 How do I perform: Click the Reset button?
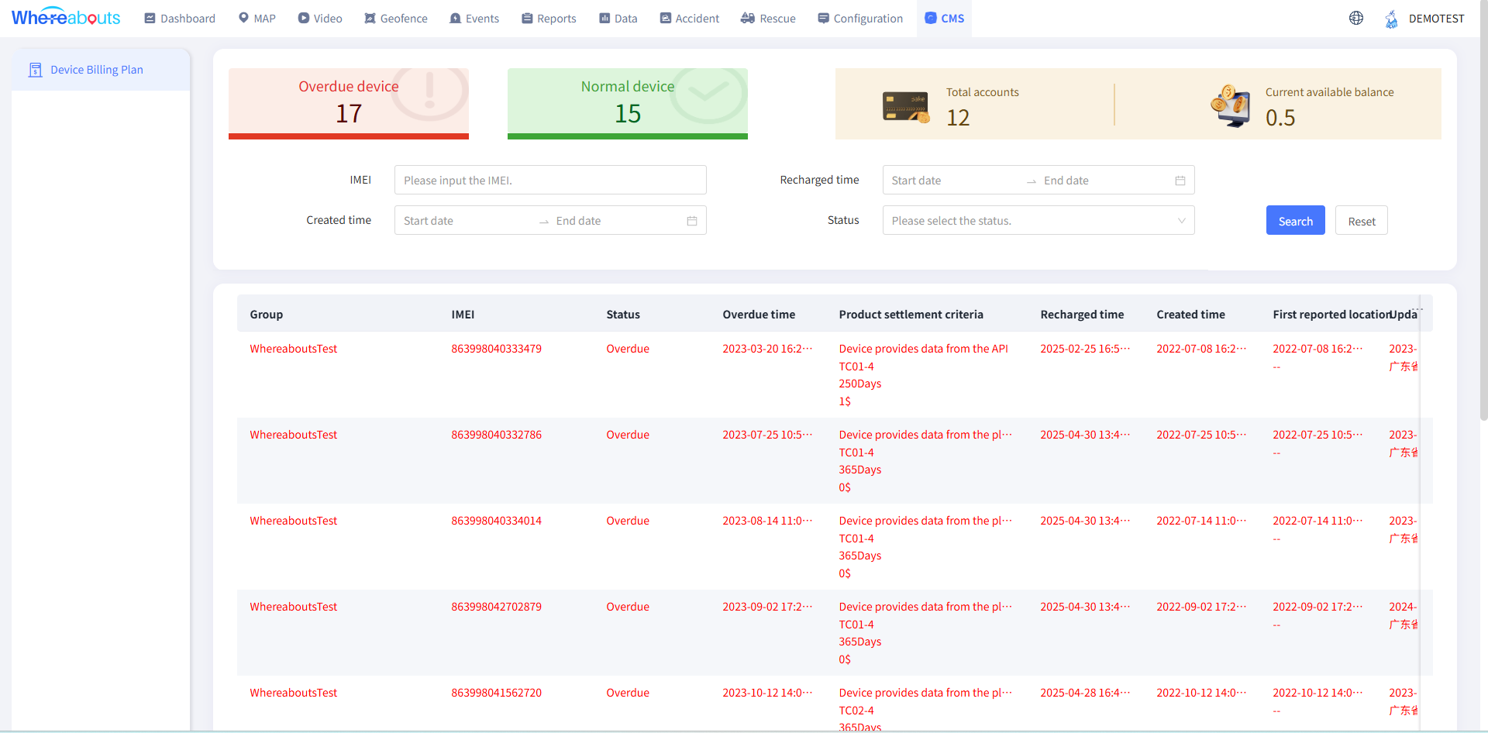1361,221
